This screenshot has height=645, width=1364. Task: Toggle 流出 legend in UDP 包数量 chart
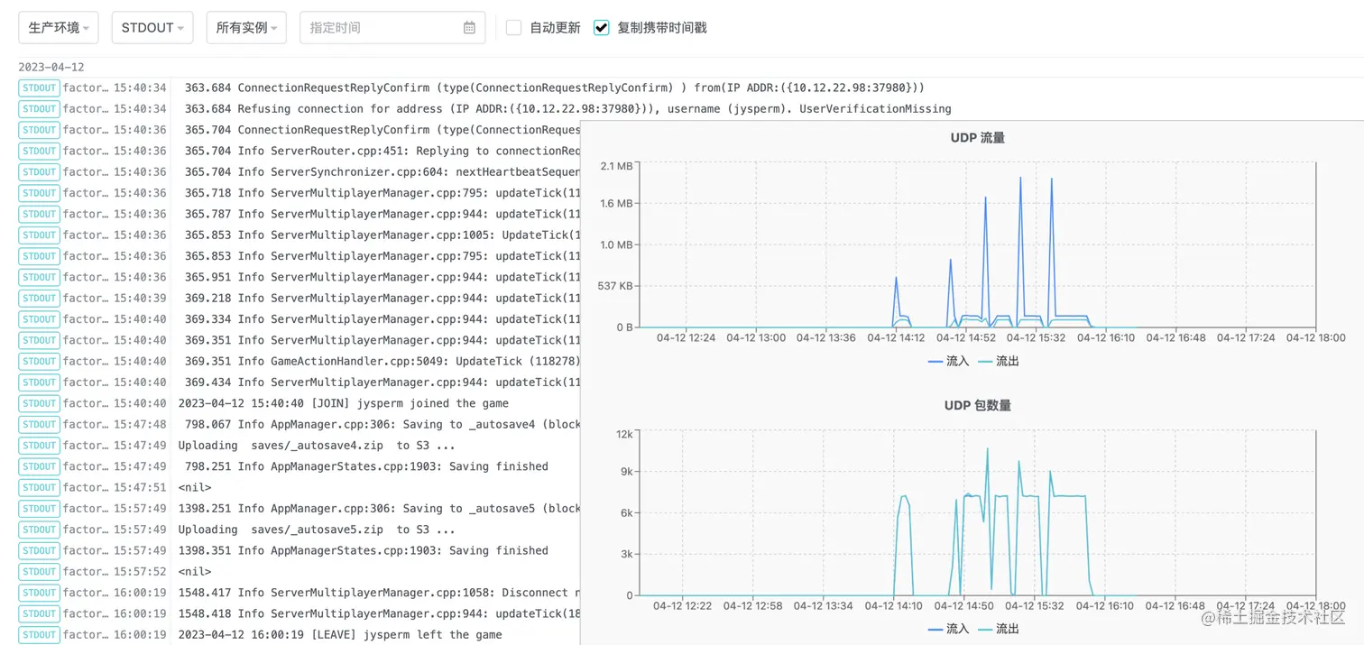[998, 629]
